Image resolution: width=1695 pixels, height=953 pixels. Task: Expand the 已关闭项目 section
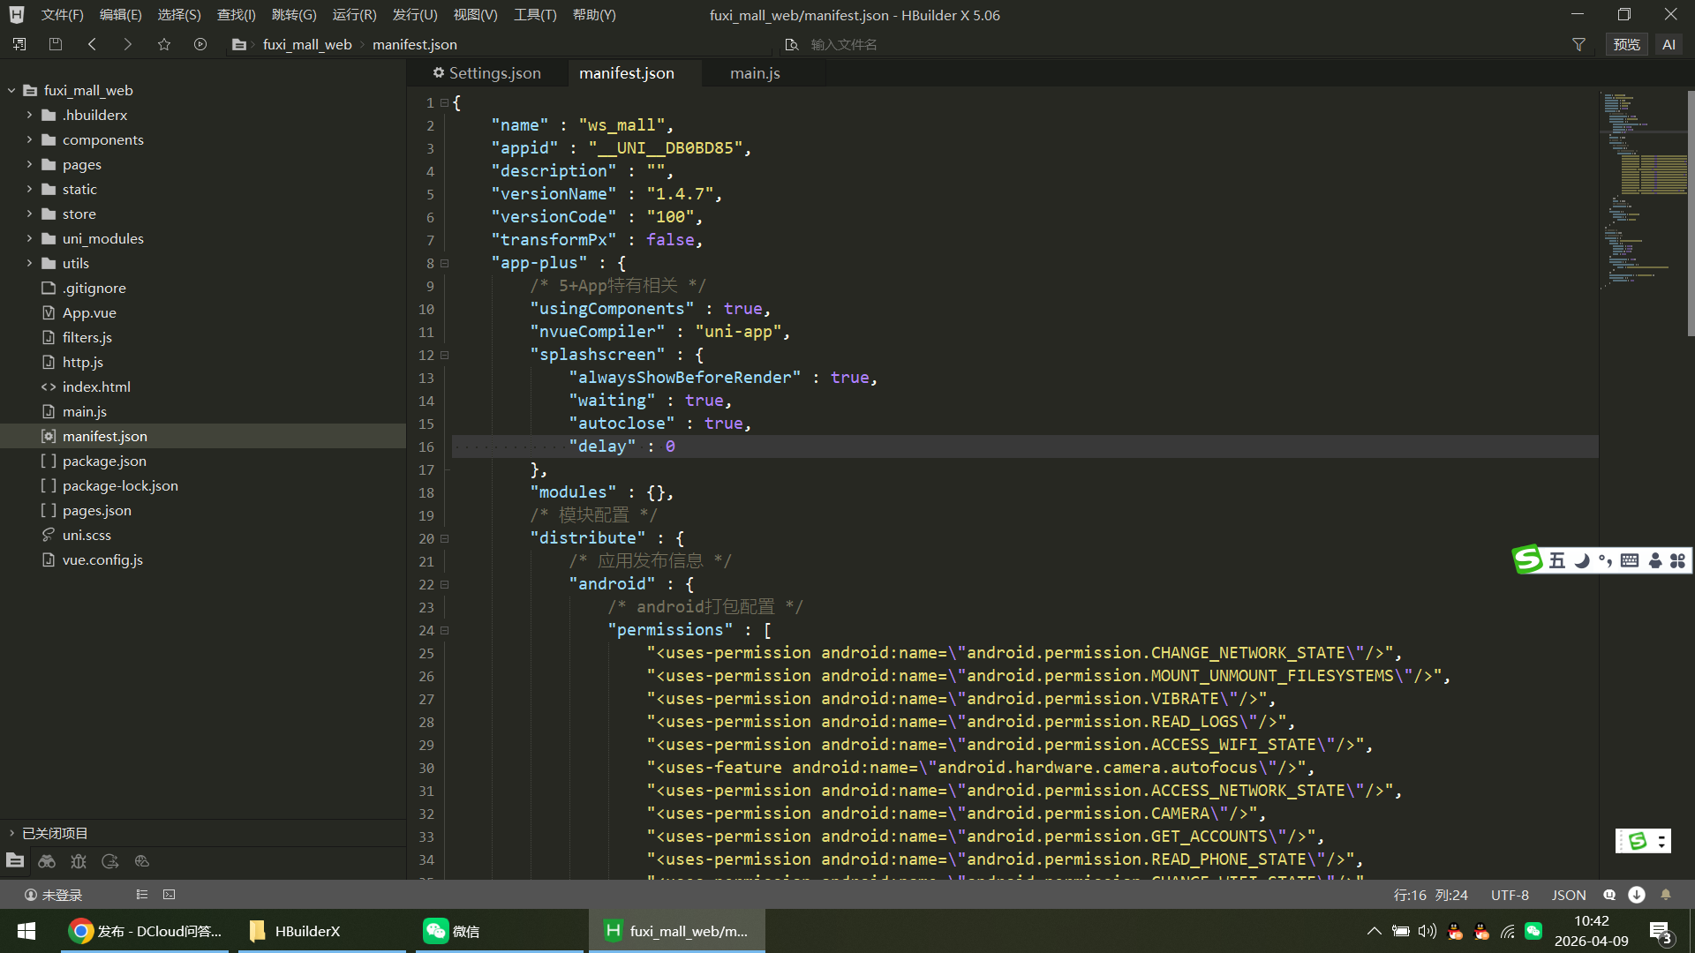coord(11,833)
